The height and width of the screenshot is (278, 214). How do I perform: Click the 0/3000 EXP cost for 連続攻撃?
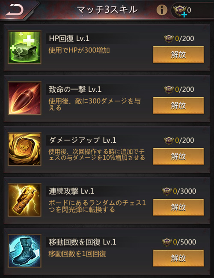[179, 191]
